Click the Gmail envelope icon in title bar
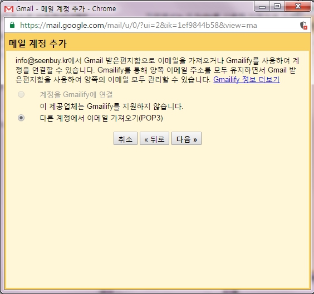 pos(9,9)
